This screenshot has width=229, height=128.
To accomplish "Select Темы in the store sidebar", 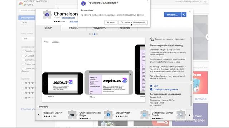I will 24,23.
